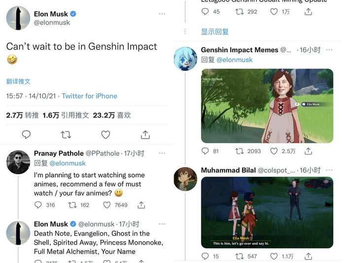
Task: Reply to Pranay Pathole's tweet
Action: coord(38,205)
